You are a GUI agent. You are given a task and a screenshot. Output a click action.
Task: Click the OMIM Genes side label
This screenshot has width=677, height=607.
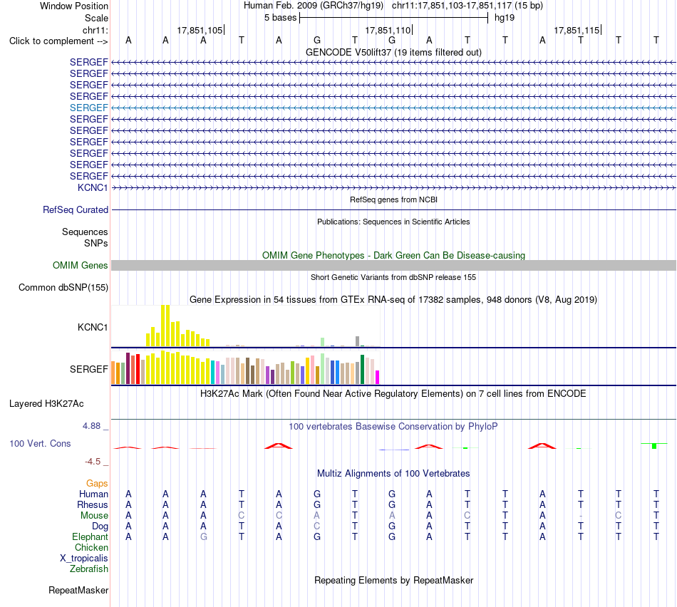(80, 265)
